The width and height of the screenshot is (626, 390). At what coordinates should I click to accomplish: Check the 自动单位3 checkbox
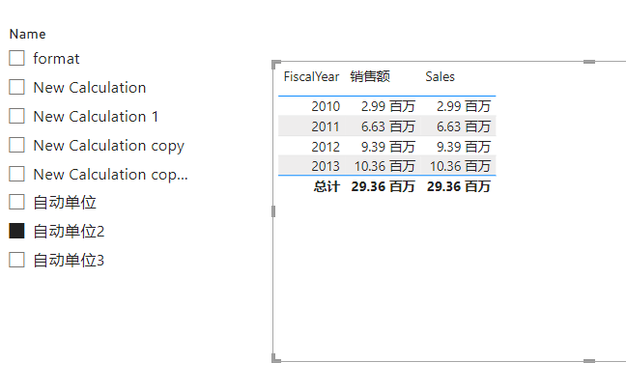point(16,260)
